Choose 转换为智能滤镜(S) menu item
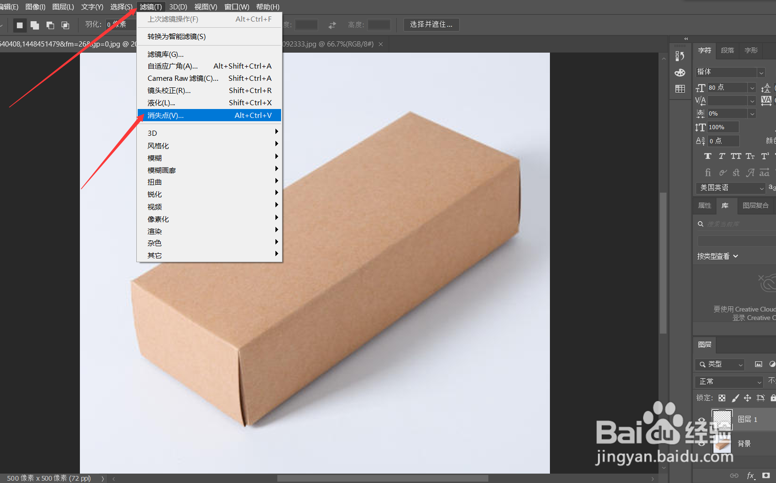Image resolution: width=776 pixels, height=483 pixels. tap(210, 37)
